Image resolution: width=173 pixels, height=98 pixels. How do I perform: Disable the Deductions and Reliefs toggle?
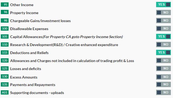coord(163,52)
